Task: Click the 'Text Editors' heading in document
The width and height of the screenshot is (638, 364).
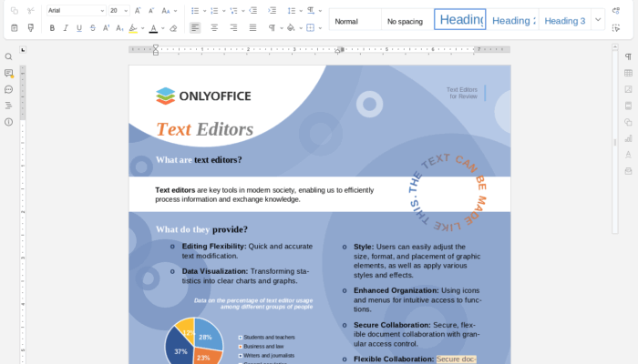Action: 204,129
